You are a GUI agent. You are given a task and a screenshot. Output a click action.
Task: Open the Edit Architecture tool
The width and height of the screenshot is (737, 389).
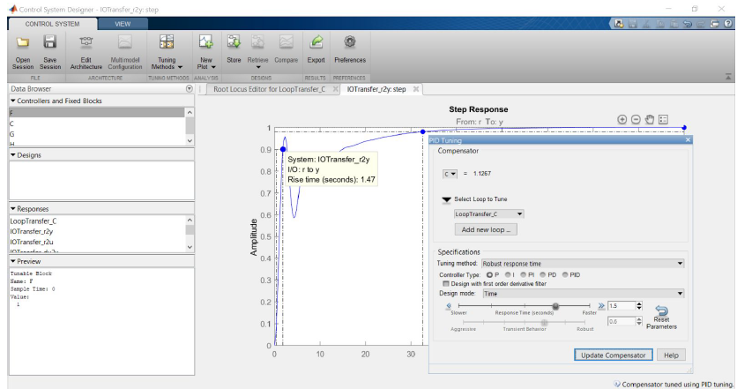point(86,42)
